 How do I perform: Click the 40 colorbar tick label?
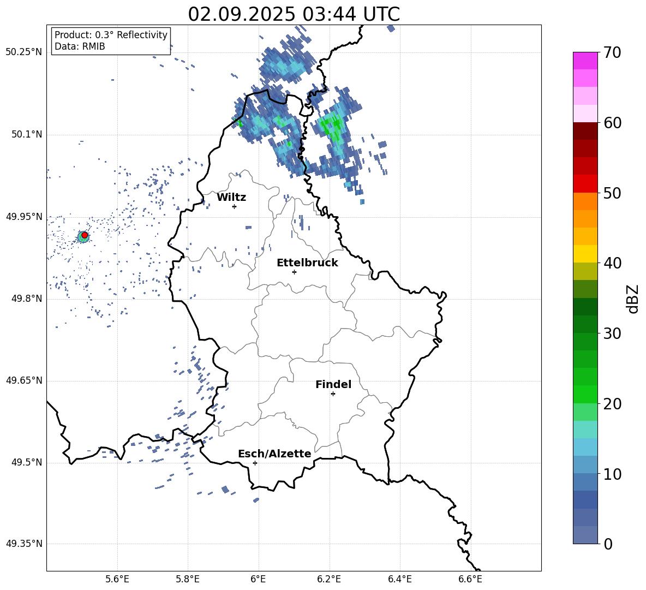(x=612, y=263)
